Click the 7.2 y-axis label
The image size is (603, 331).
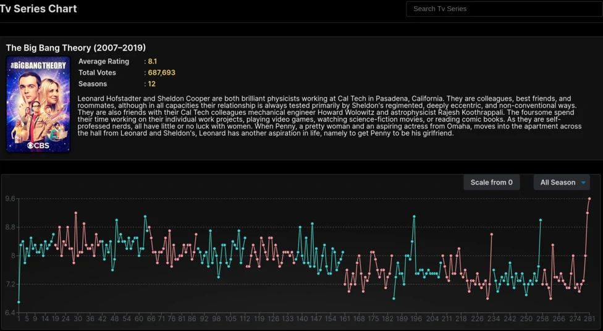(x=10, y=284)
